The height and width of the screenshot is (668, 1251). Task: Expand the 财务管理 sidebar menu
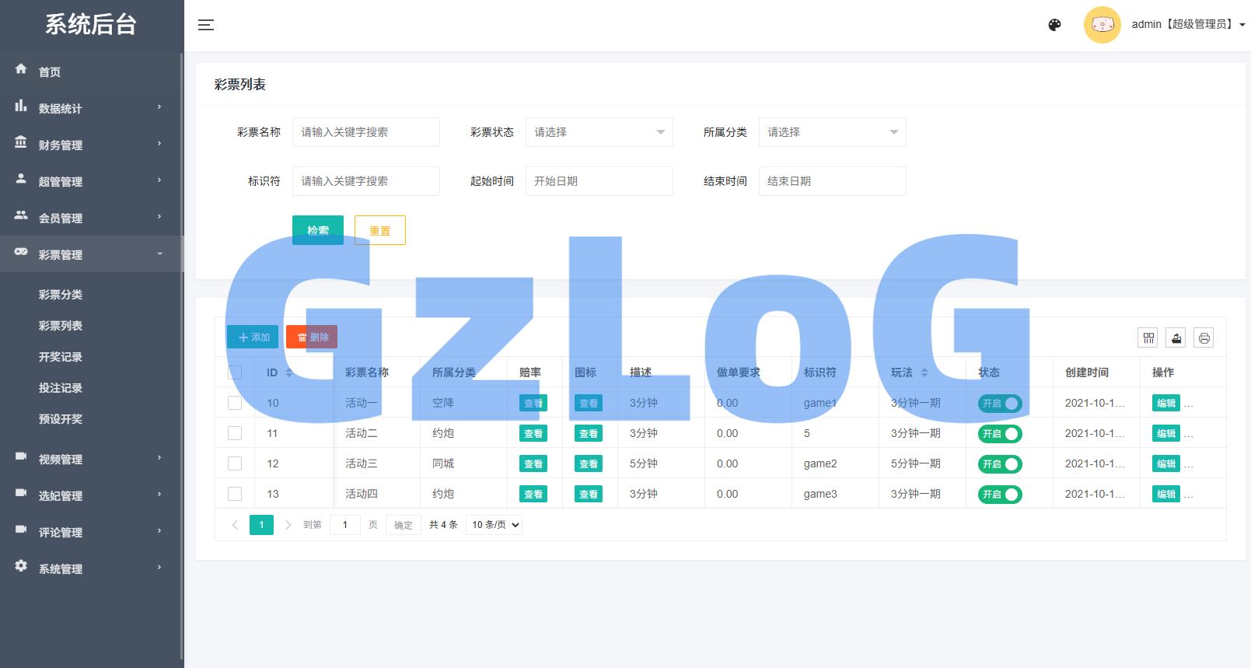(x=61, y=145)
